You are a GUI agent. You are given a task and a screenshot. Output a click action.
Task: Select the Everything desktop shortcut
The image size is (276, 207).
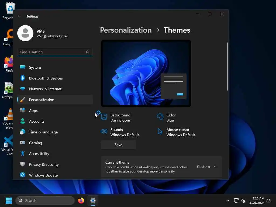tap(8, 37)
